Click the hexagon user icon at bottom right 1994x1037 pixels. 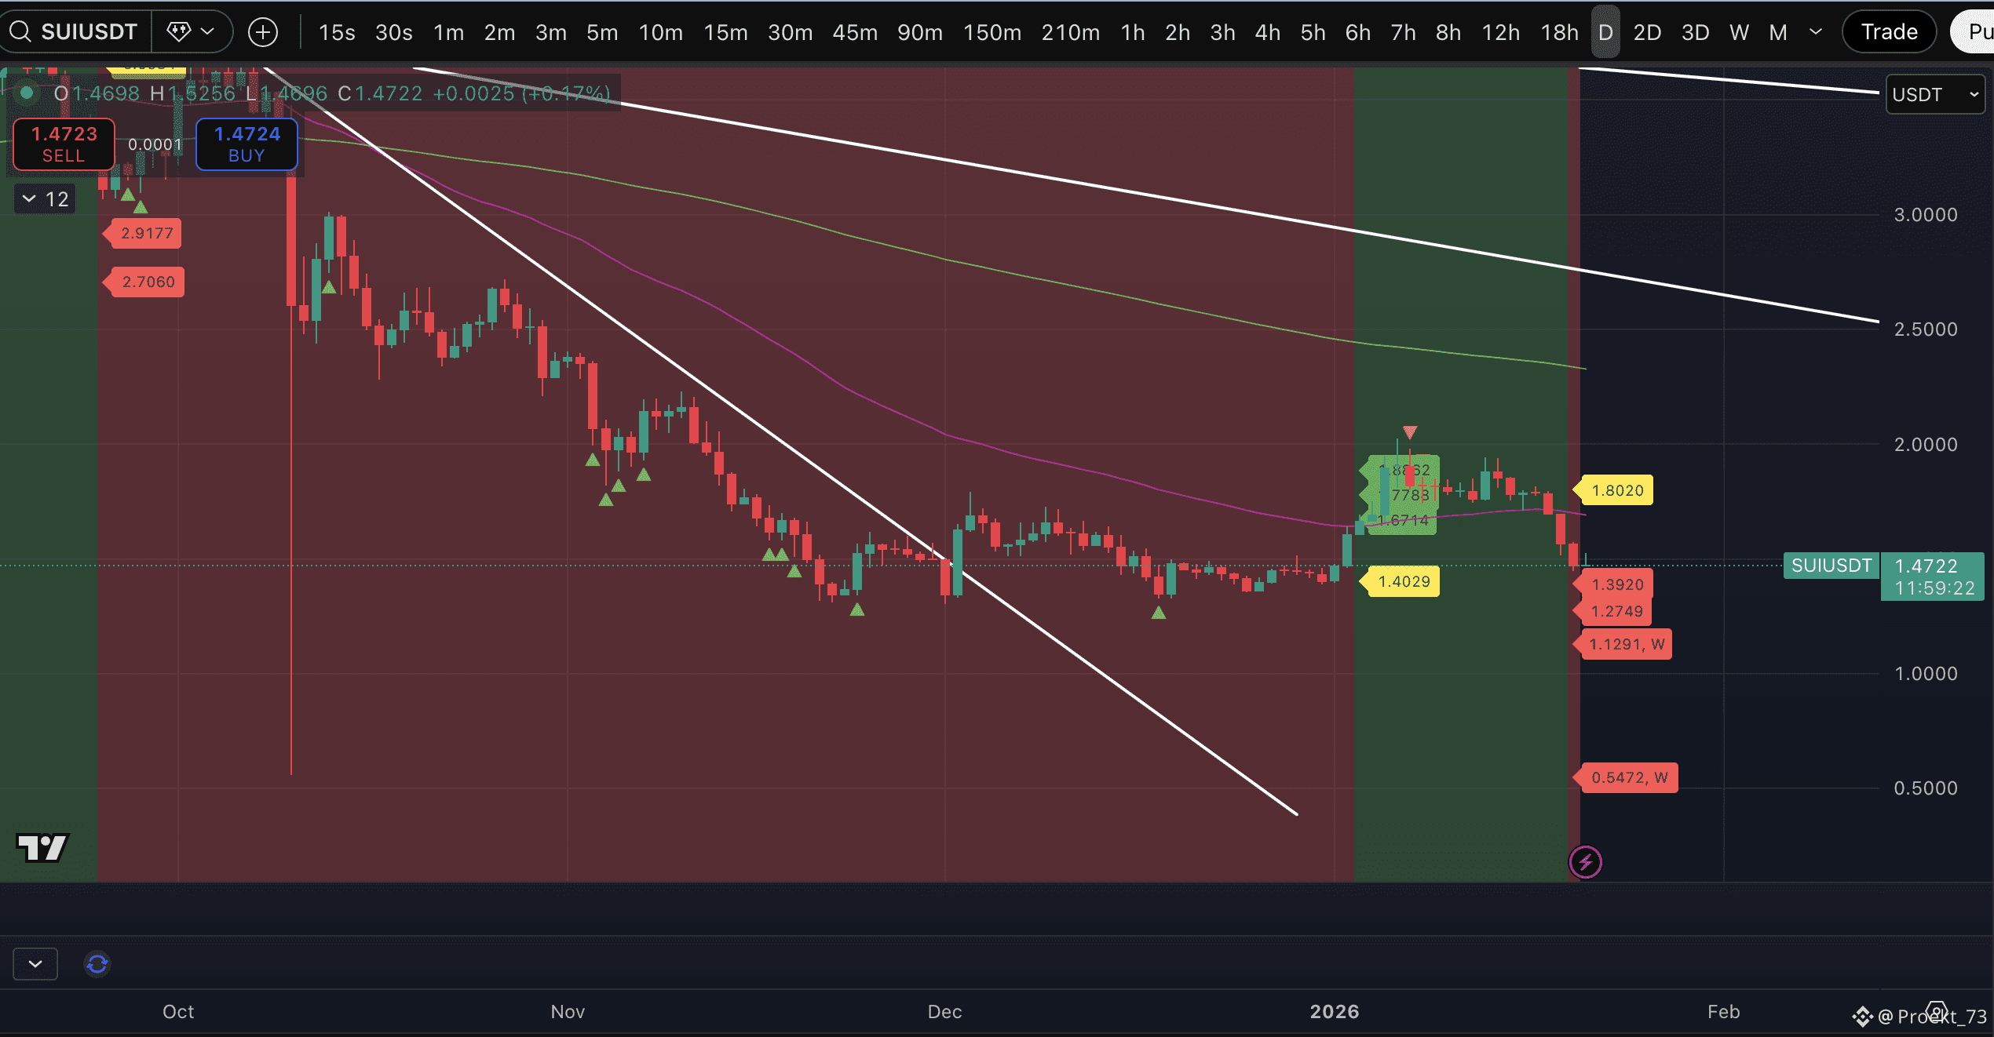tap(1937, 1011)
